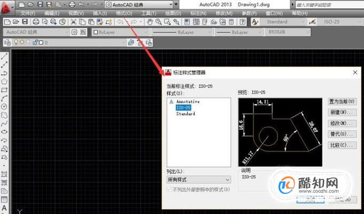
Task: Select the Ellipse draw tool
Action: (4, 132)
